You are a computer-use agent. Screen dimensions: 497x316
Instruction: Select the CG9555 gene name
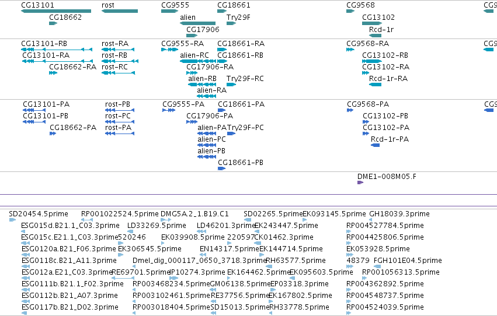click(x=175, y=5)
